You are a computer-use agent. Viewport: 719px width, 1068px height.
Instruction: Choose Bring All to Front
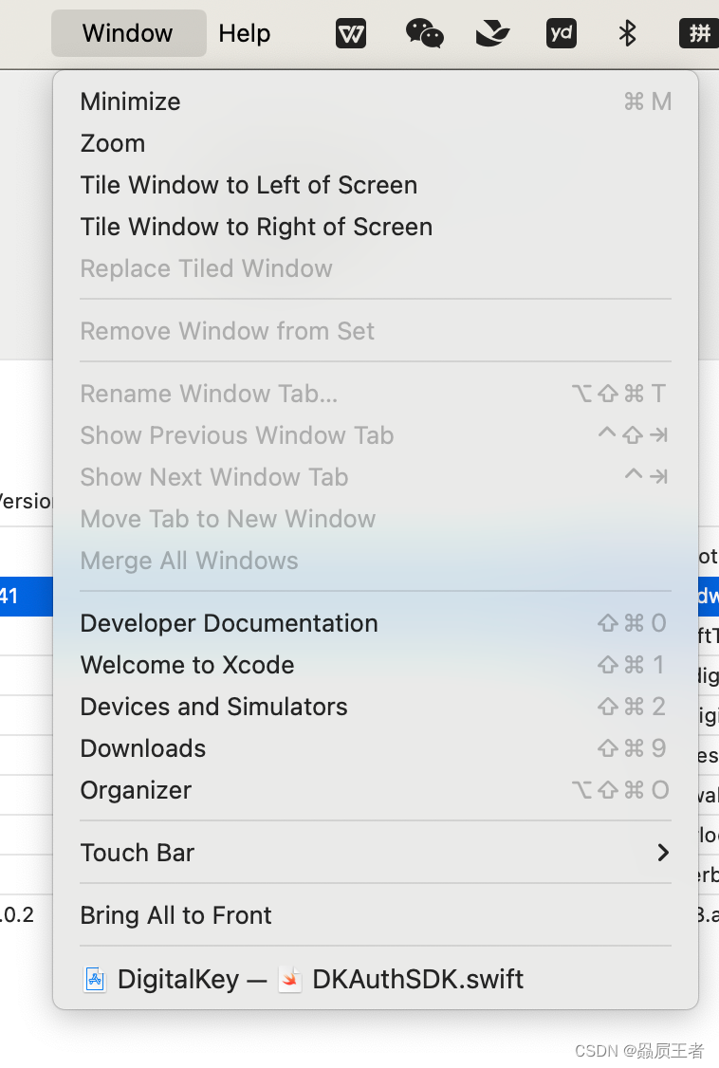(376, 915)
